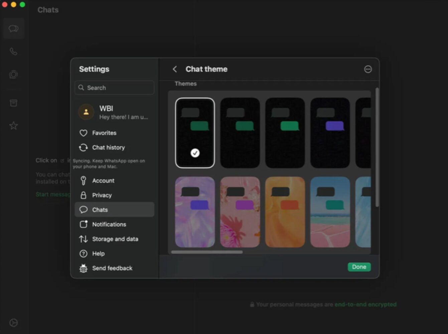Select the dark theme with purple bubble

330,133
